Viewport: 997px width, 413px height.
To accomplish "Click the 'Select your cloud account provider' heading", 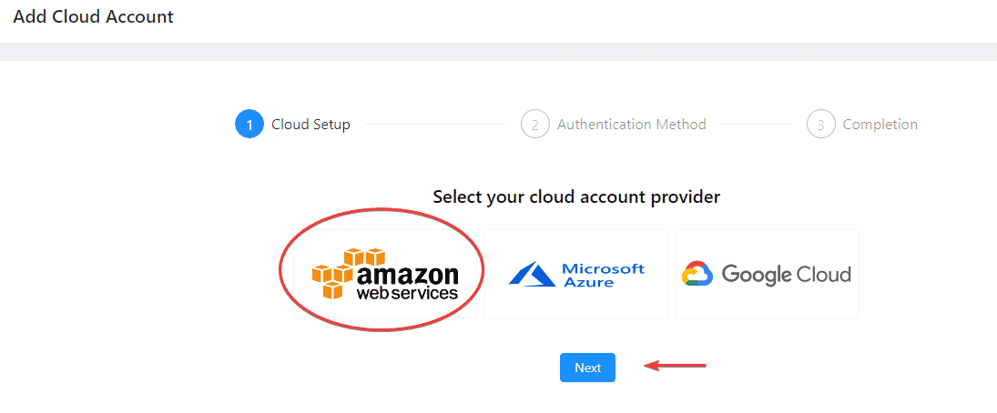I will tap(576, 197).
